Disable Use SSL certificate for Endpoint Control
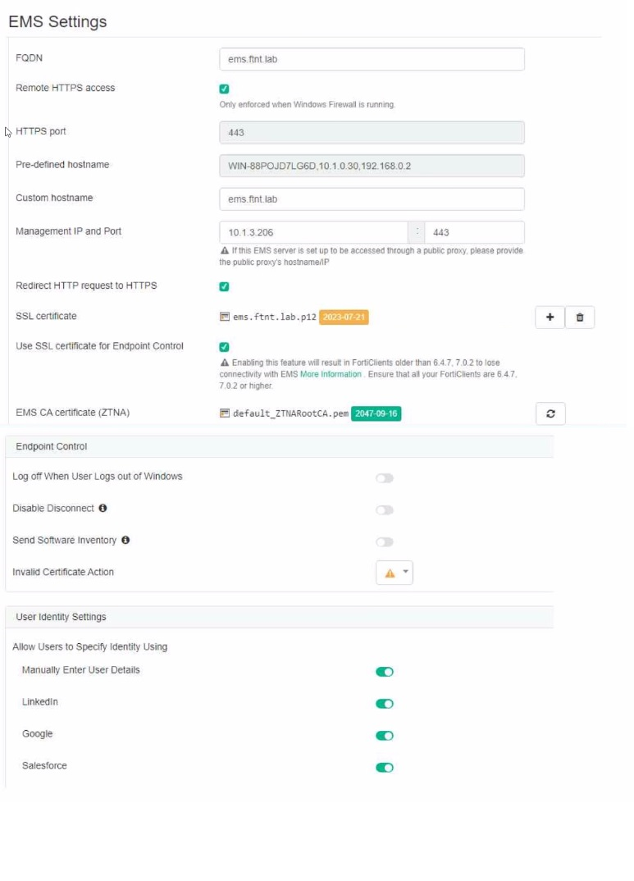Screen dimensions: 634x881 coord(225,347)
